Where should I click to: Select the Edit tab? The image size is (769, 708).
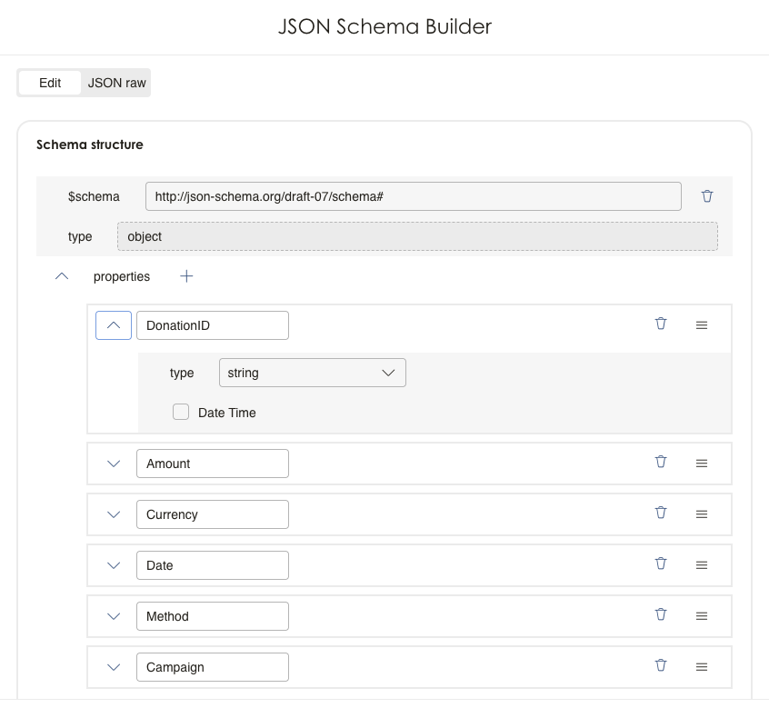50,83
